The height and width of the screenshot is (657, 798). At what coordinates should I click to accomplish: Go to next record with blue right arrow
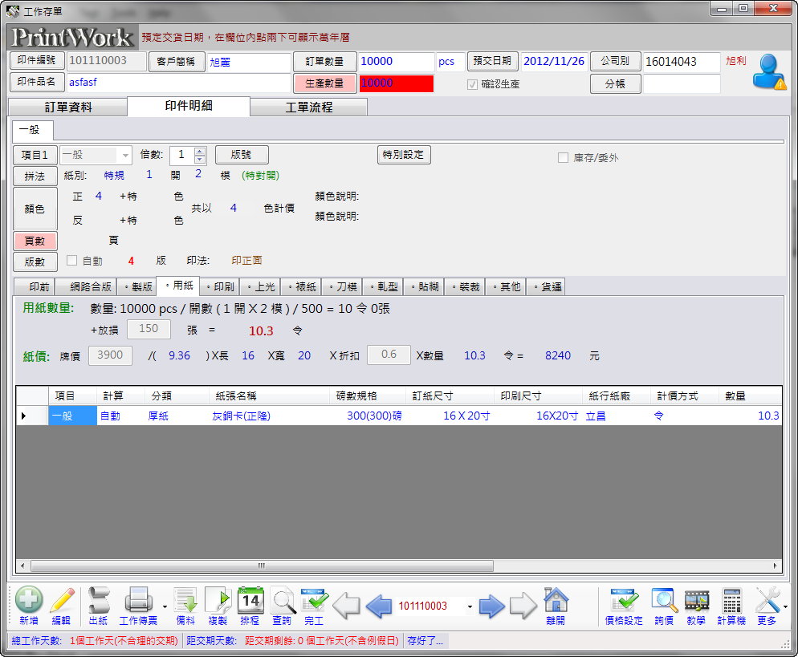491,606
